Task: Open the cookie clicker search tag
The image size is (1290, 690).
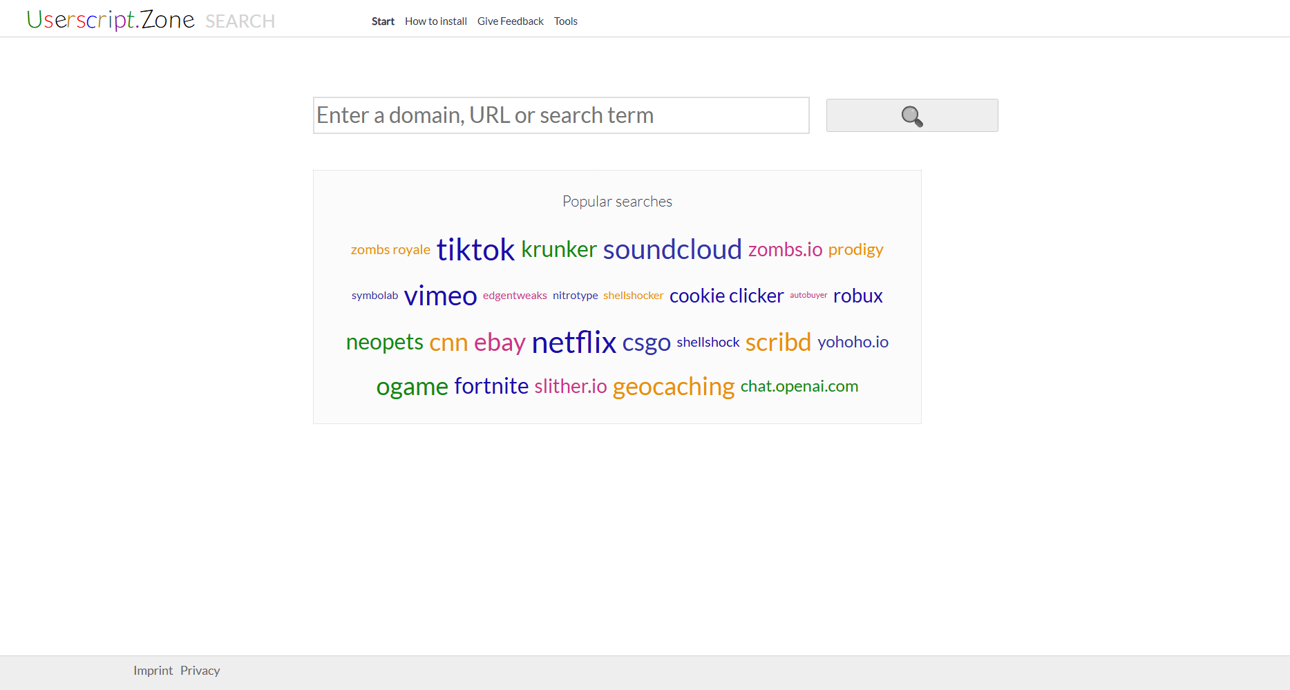Action: pyautogui.click(x=727, y=296)
